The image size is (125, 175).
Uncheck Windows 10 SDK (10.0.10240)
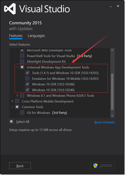tap(27, 90)
